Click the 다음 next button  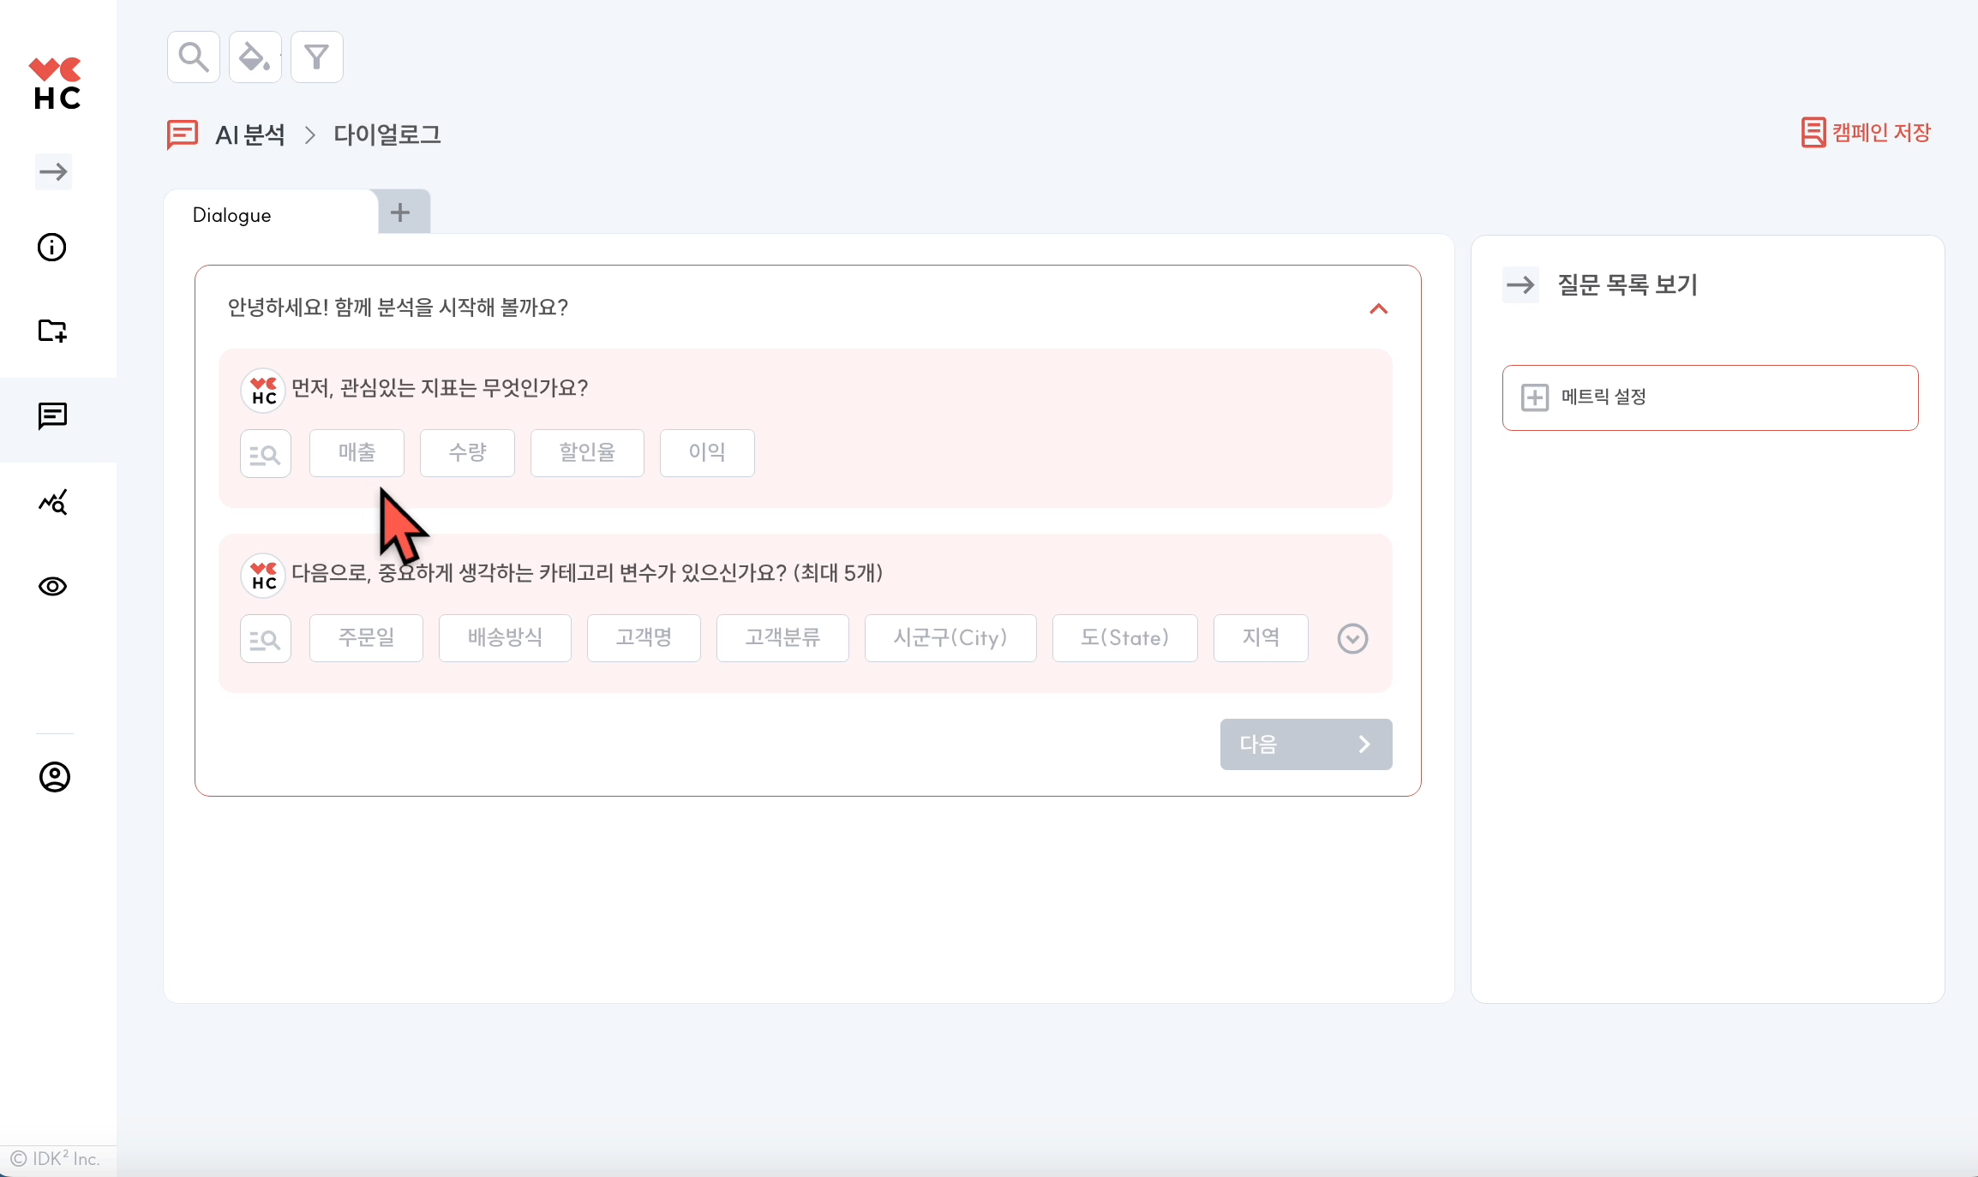tap(1305, 744)
